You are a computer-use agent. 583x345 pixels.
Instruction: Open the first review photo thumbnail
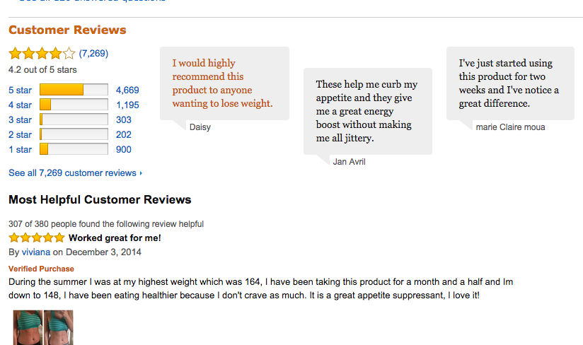28,327
